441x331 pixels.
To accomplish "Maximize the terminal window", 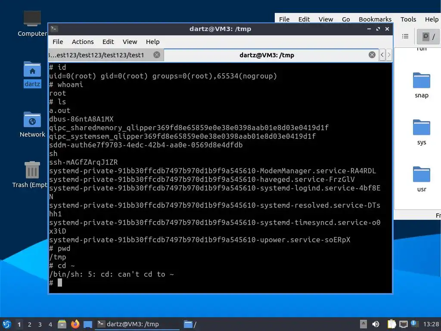I will [378, 29].
